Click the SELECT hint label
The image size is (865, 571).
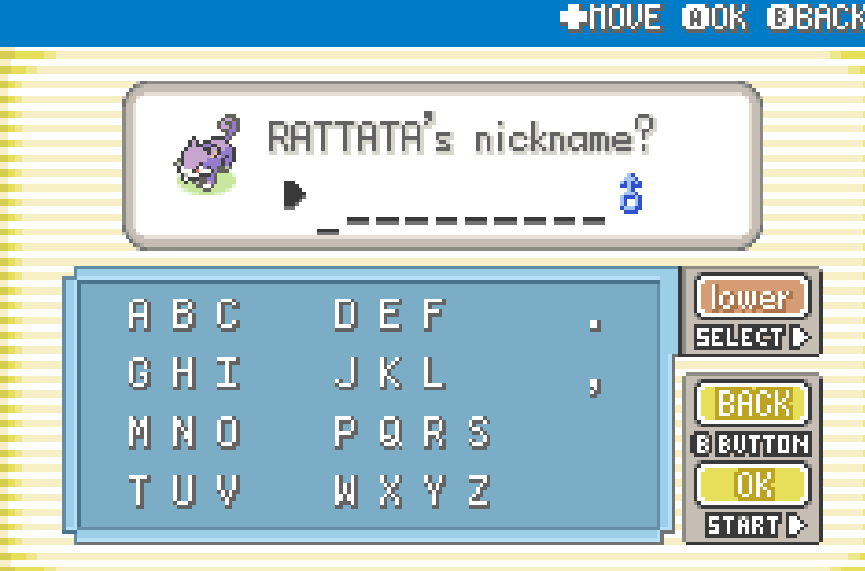pos(752,337)
